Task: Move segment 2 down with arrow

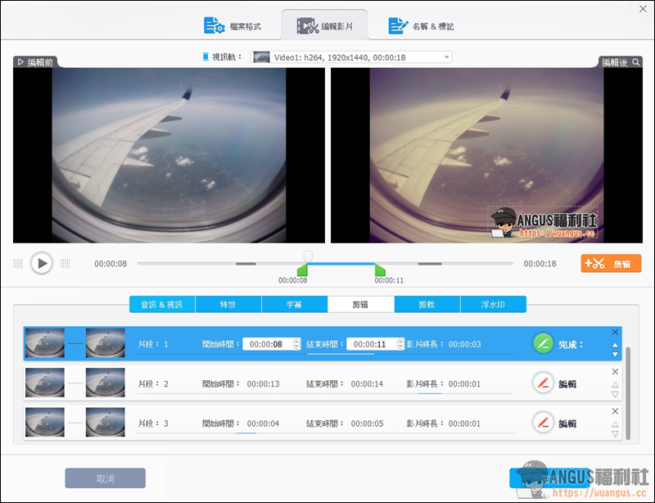Action: [x=615, y=394]
